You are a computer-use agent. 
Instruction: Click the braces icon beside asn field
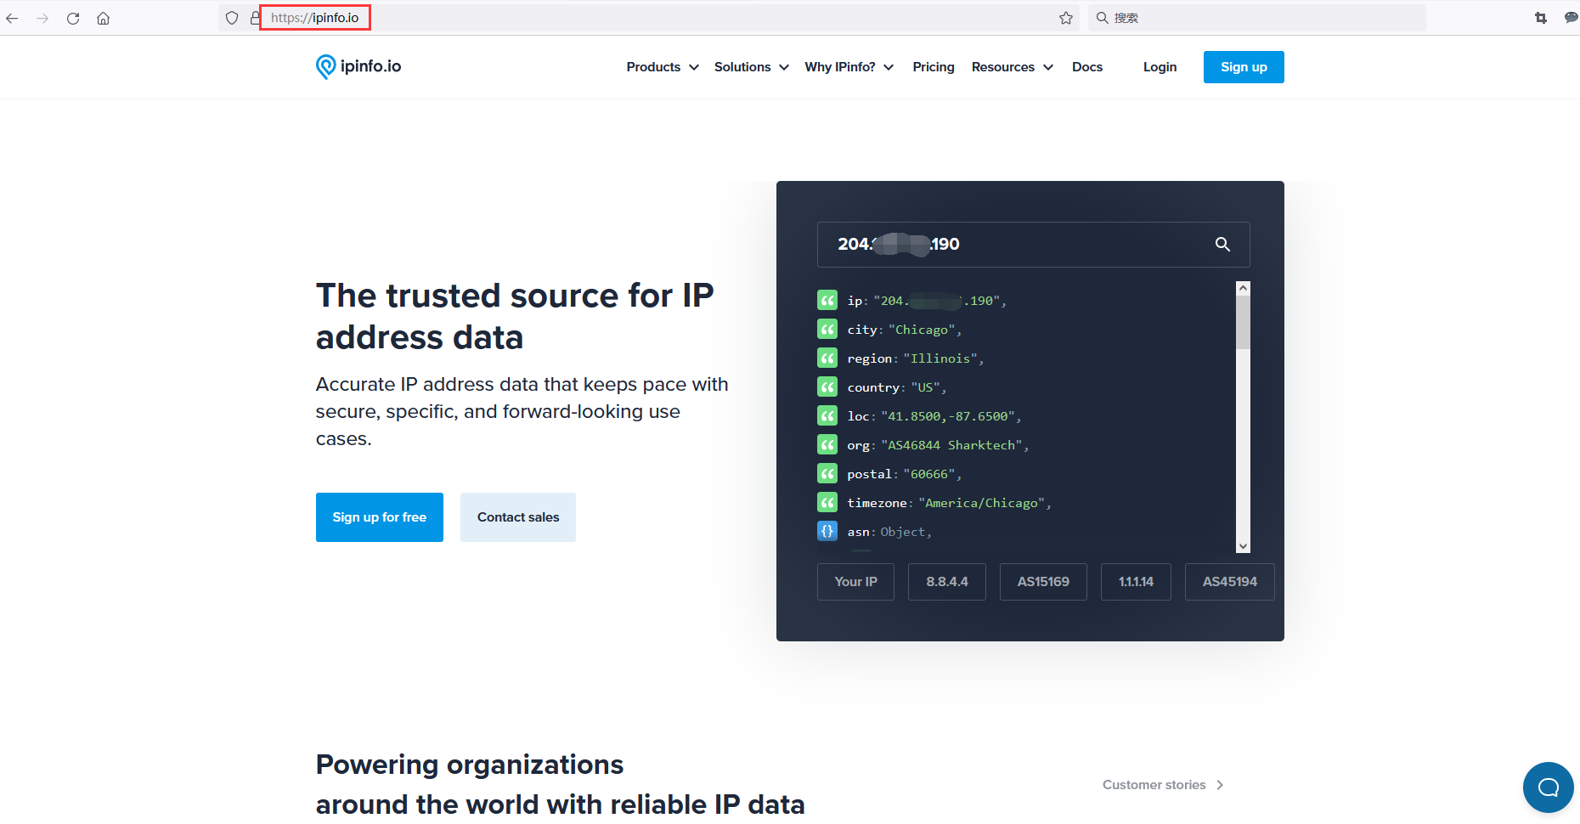point(827,531)
